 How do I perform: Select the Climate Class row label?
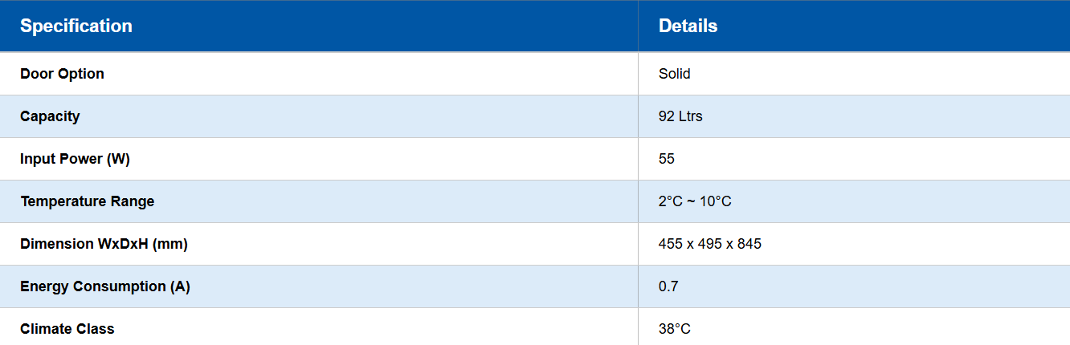coord(67,329)
